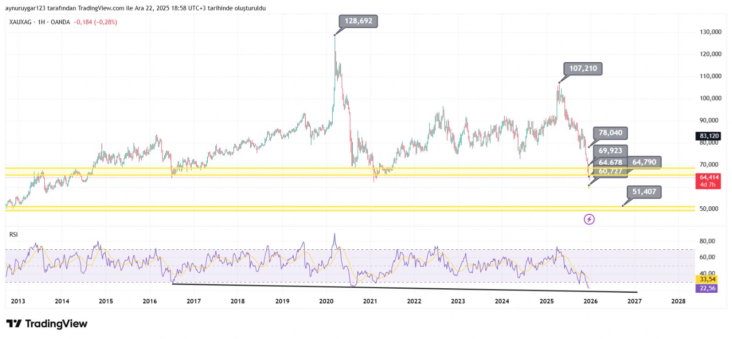The width and height of the screenshot is (732, 339).
Task: Click the purple lightning bolt event icon
Action: click(589, 220)
